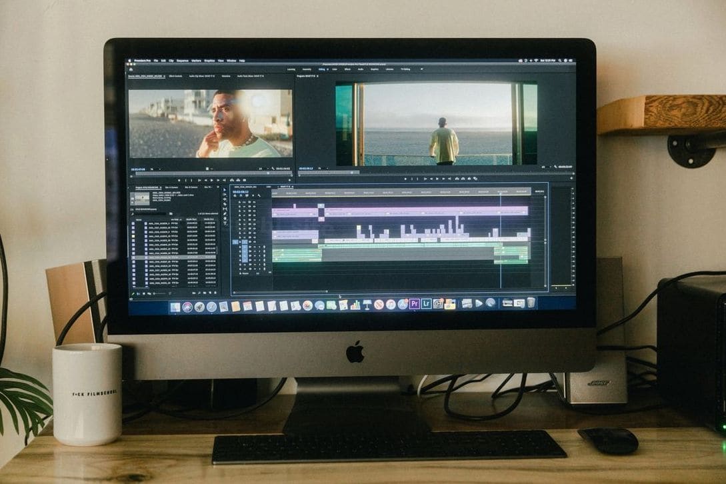Toggle snapping in the timeline
The width and height of the screenshot is (726, 484).
coord(241,196)
